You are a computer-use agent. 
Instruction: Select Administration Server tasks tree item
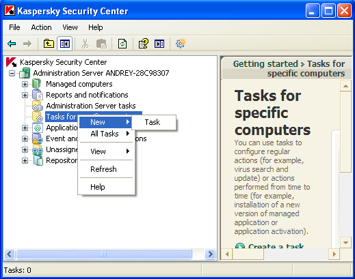91,106
